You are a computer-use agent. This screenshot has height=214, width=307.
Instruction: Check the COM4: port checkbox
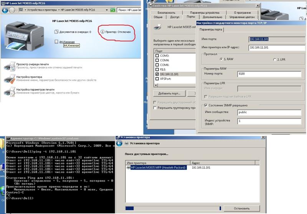157,60
